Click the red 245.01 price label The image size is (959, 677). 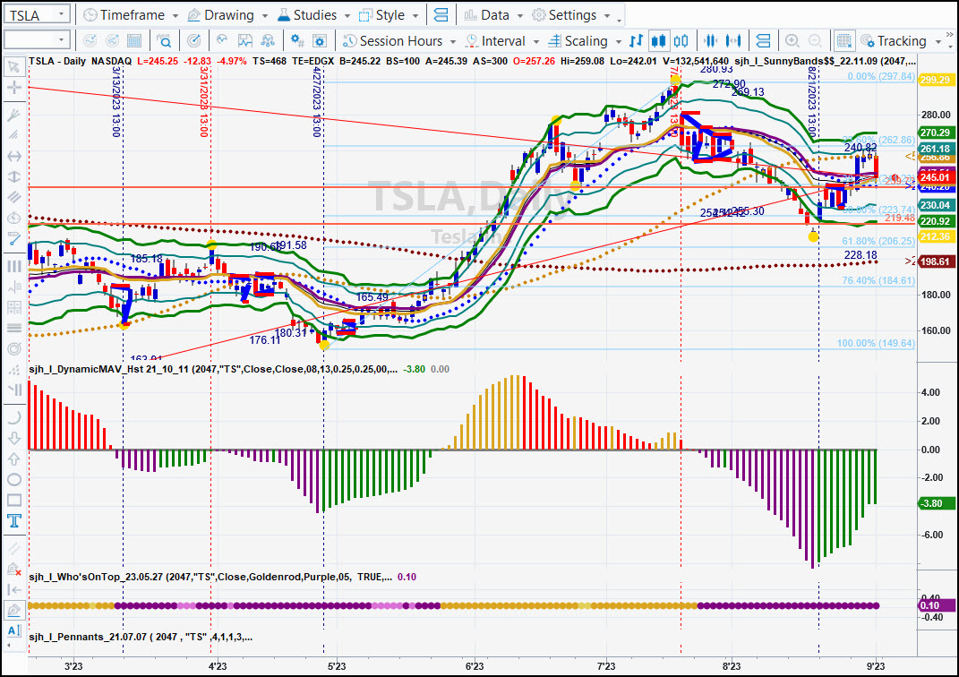[x=936, y=177]
